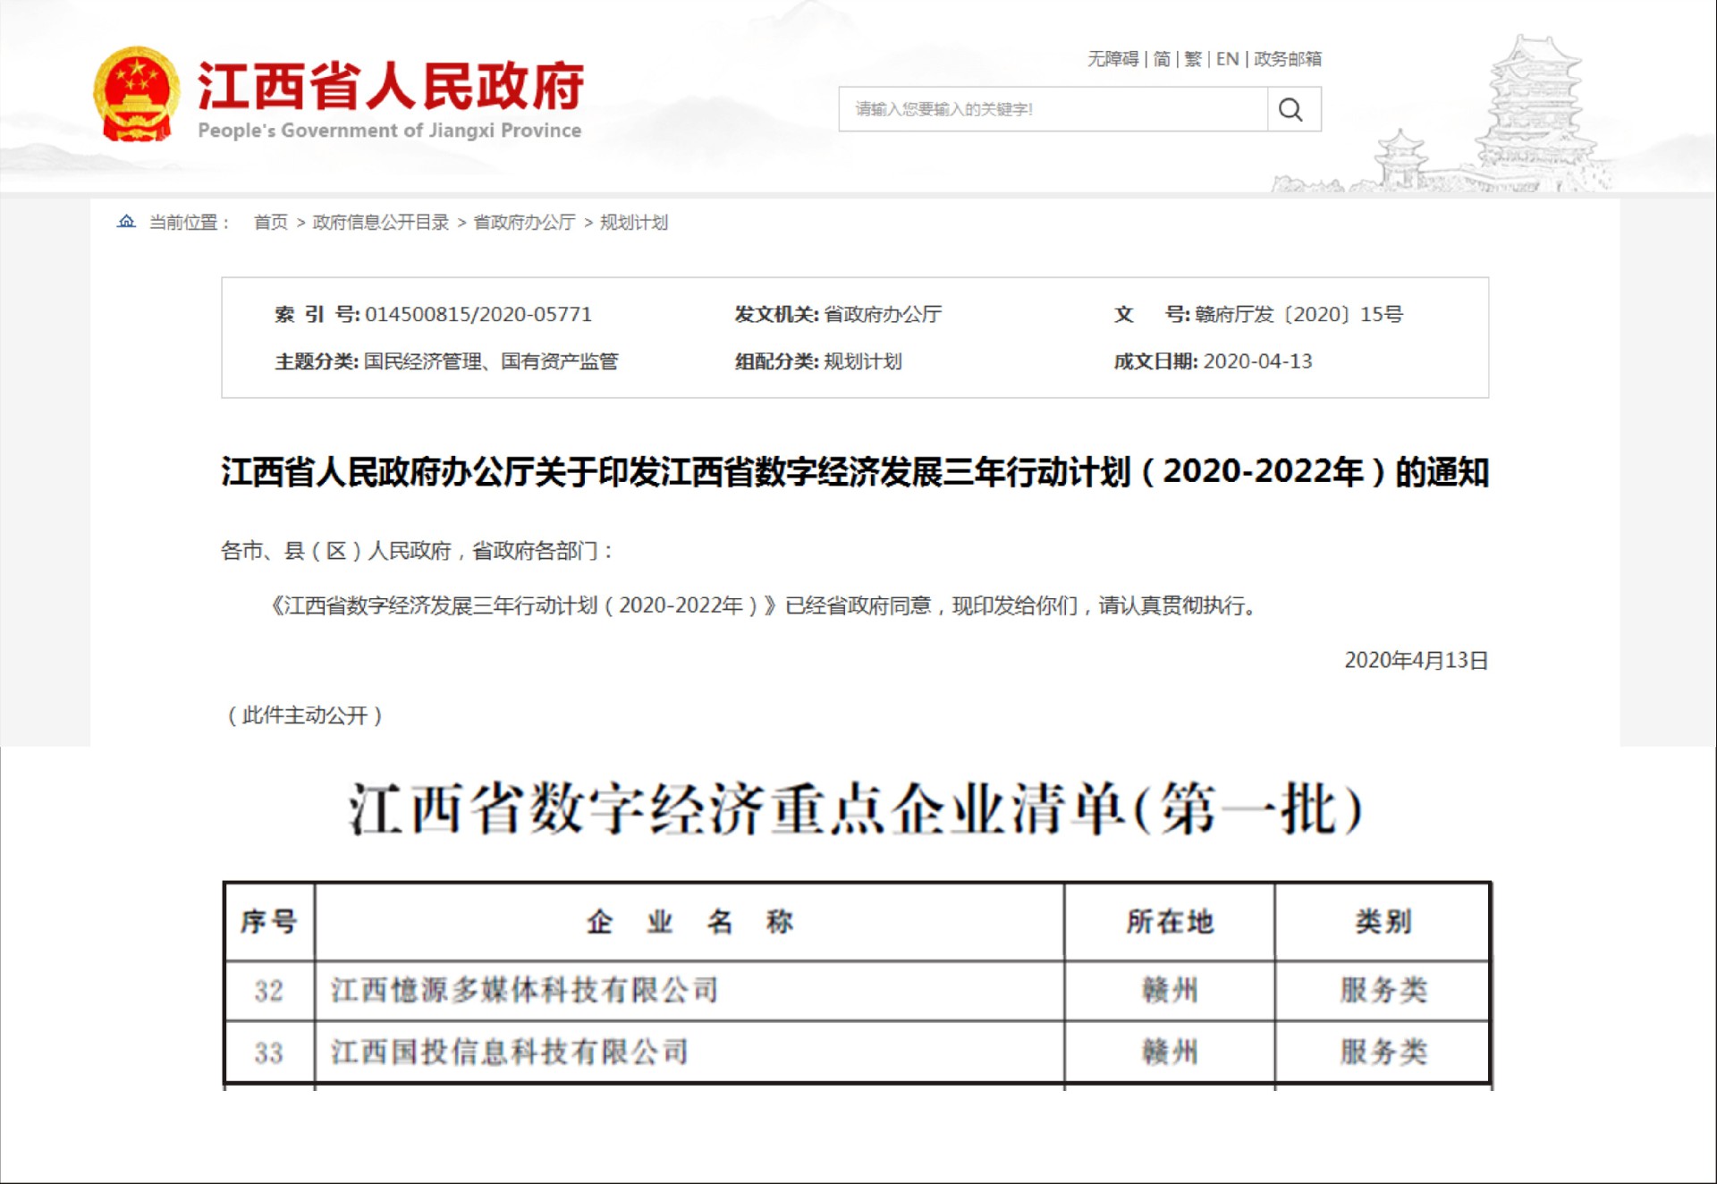This screenshot has width=1717, height=1184.
Task: Open 规划计划 breadcrumb link
Action: [x=633, y=222]
